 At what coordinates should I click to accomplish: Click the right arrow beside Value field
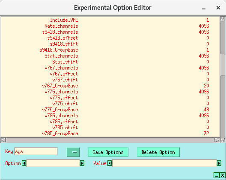click(219, 163)
